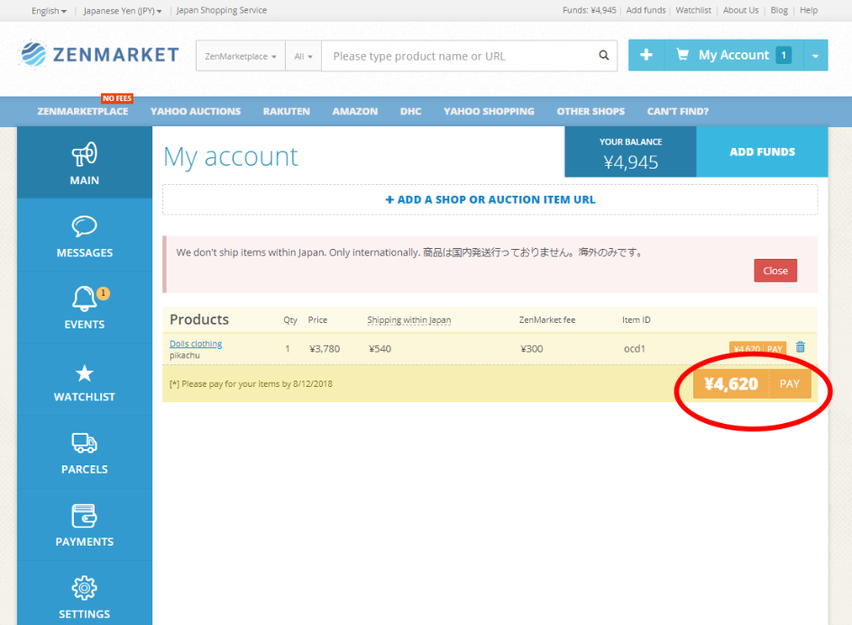Open the Yahoo Auctions nav tab
852x625 pixels.
pos(196,112)
